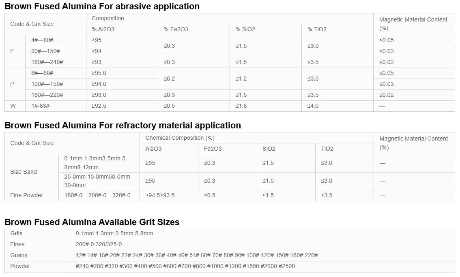Click the '% Fe2O3' column header
The image size is (460, 277).
[194, 29]
